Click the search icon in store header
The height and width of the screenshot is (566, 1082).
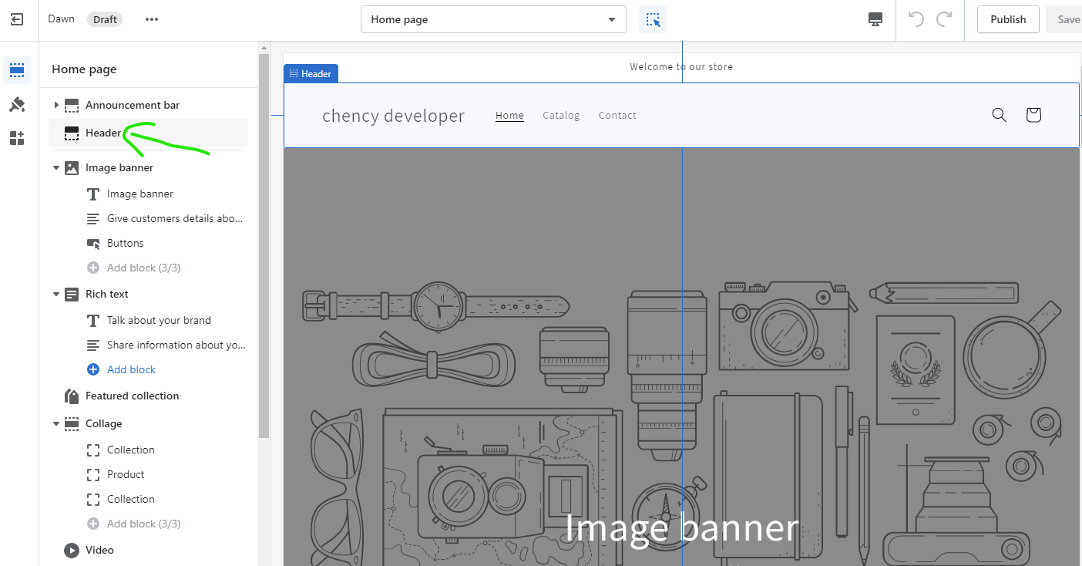click(999, 115)
